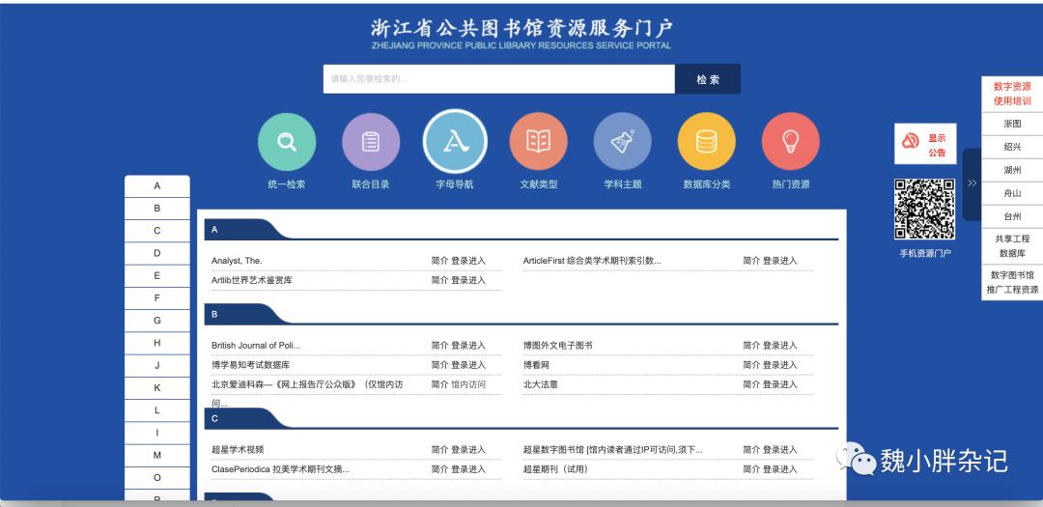
Task: Jump to letter C in the index
Action: point(157,231)
